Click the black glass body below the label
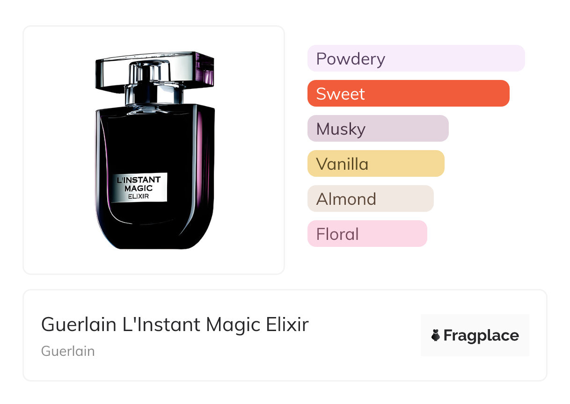Screen dimensions: 570x404 [x=154, y=224]
